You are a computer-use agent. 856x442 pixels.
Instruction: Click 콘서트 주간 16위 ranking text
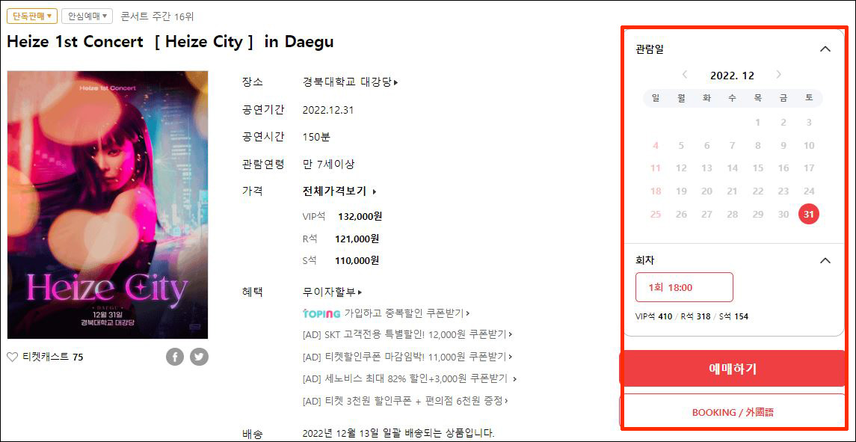click(x=157, y=16)
